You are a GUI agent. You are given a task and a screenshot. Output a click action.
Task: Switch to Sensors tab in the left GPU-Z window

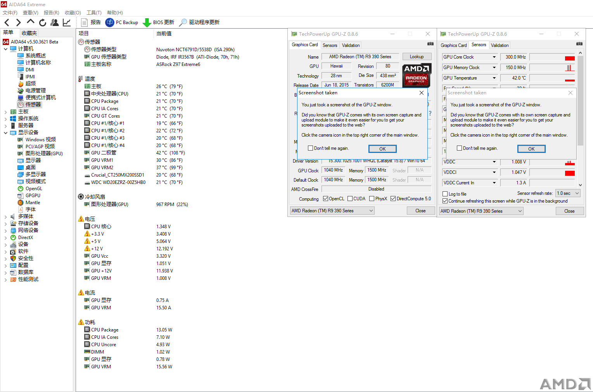pyautogui.click(x=330, y=45)
